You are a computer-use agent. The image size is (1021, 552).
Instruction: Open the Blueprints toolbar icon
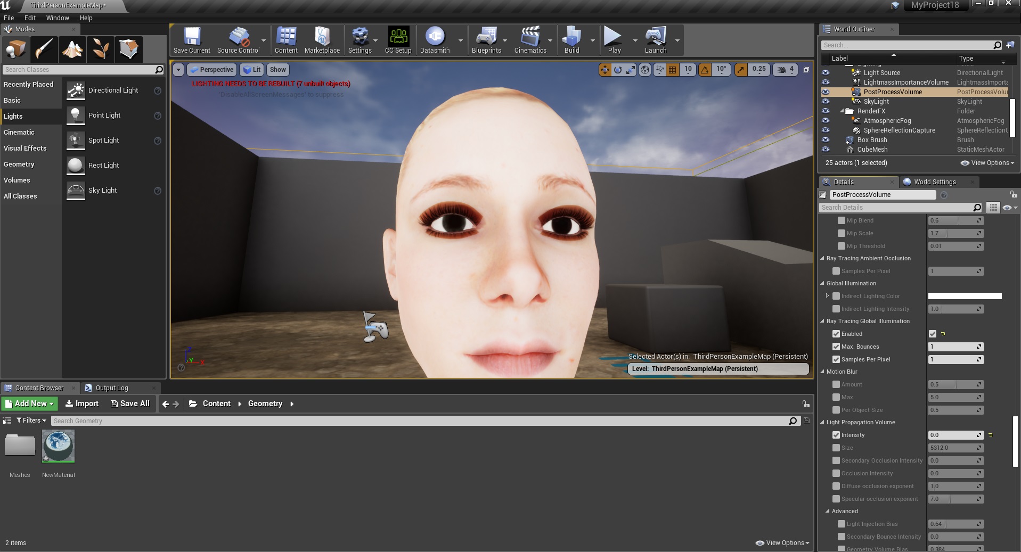pyautogui.click(x=486, y=40)
